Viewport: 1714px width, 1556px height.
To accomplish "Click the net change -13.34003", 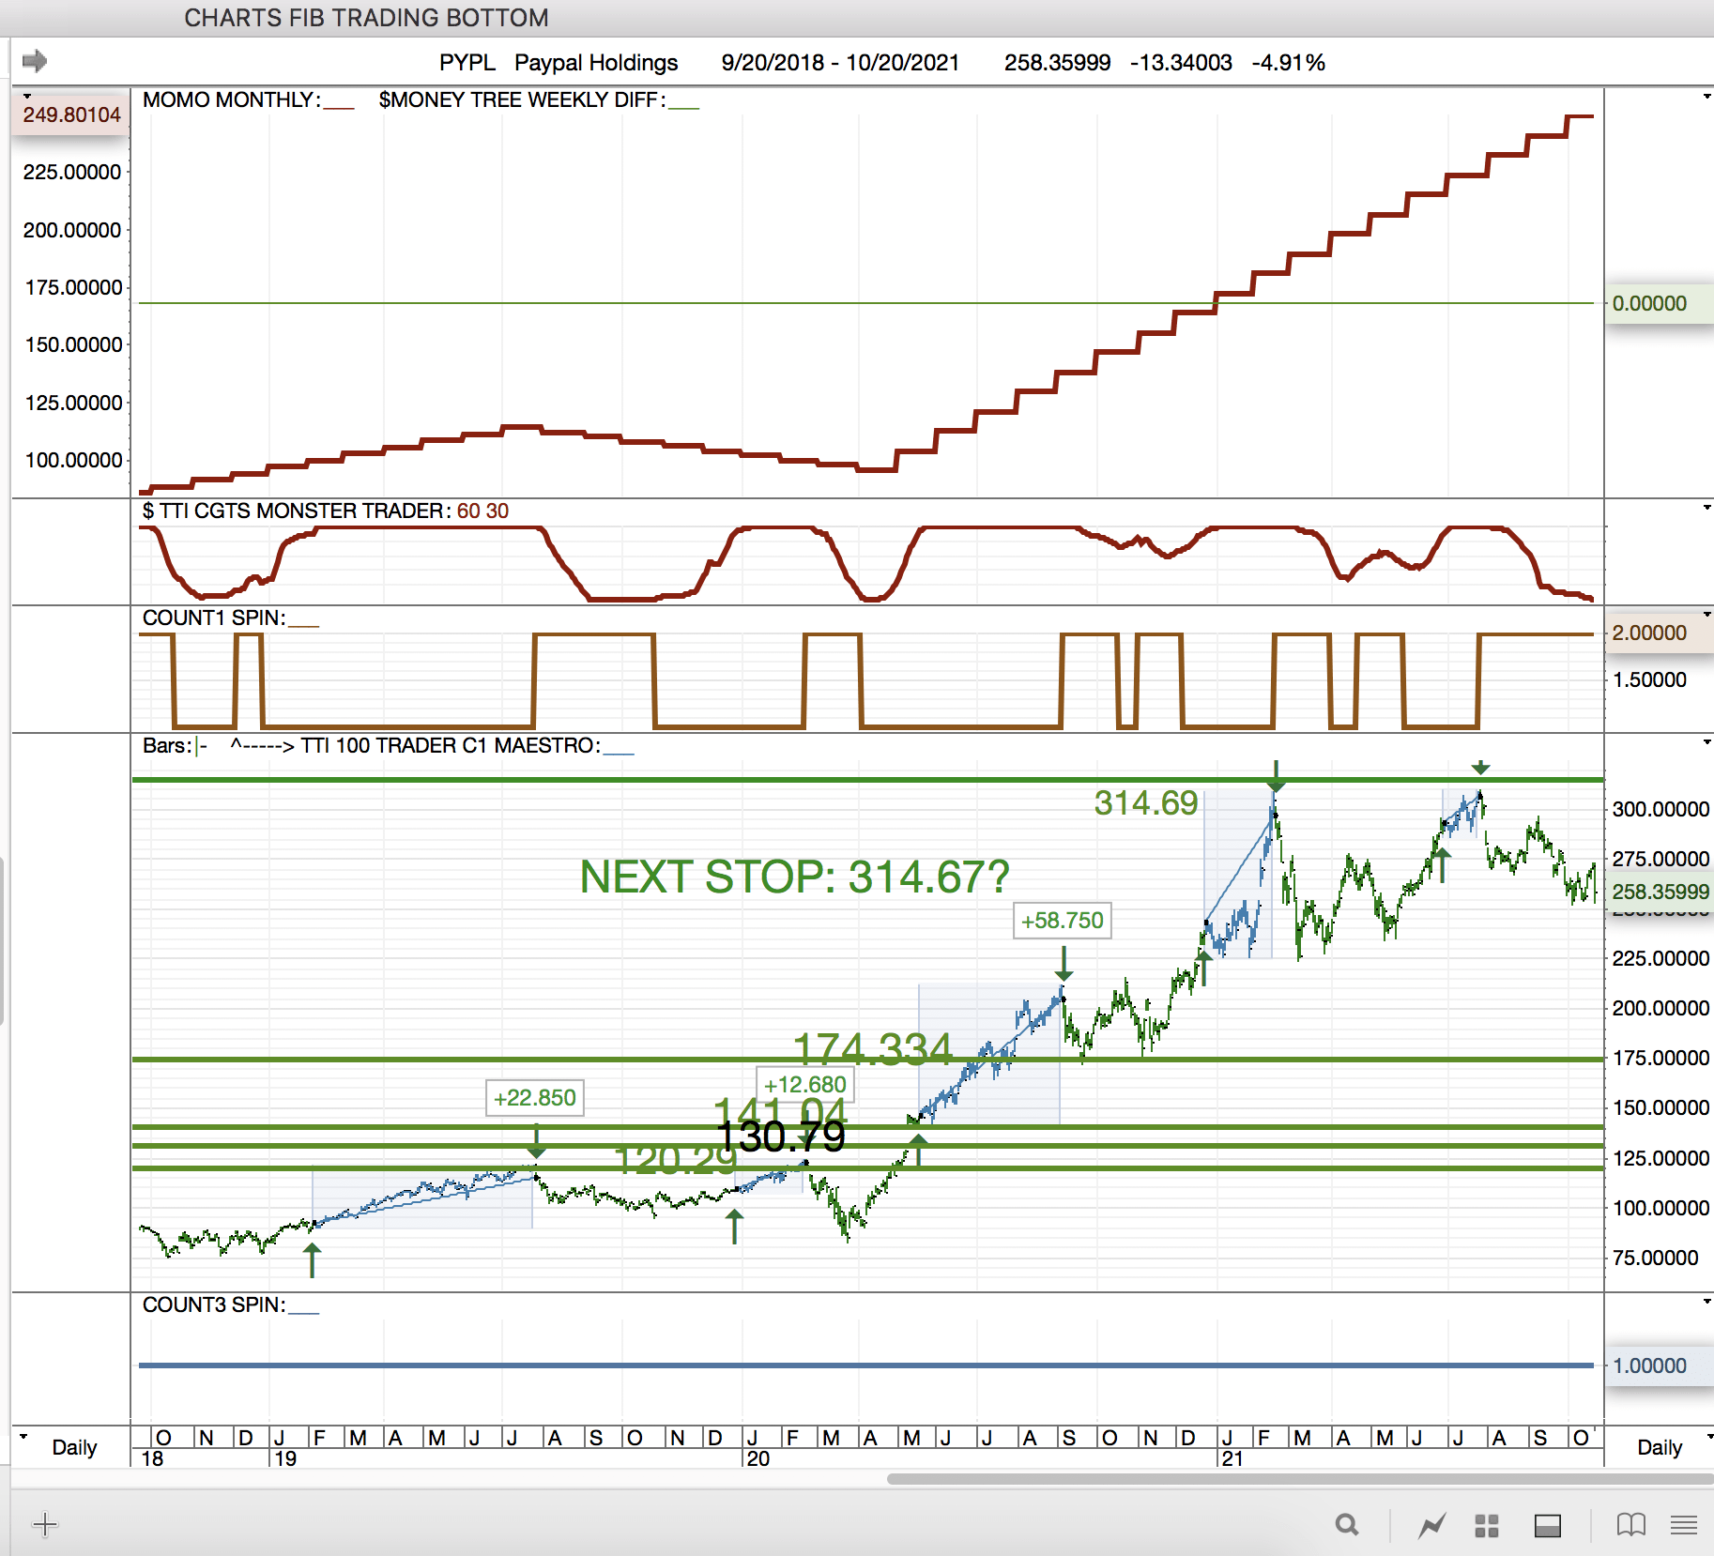I will point(1181,63).
